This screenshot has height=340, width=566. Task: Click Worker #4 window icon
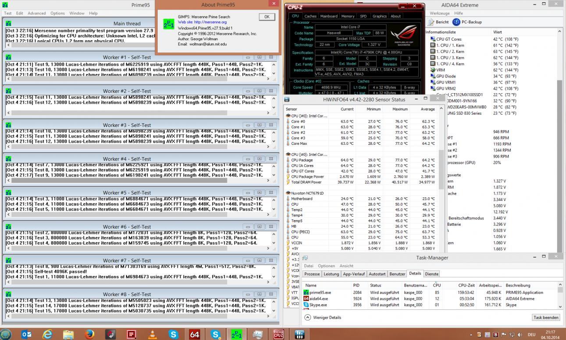[x=8, y=159]
